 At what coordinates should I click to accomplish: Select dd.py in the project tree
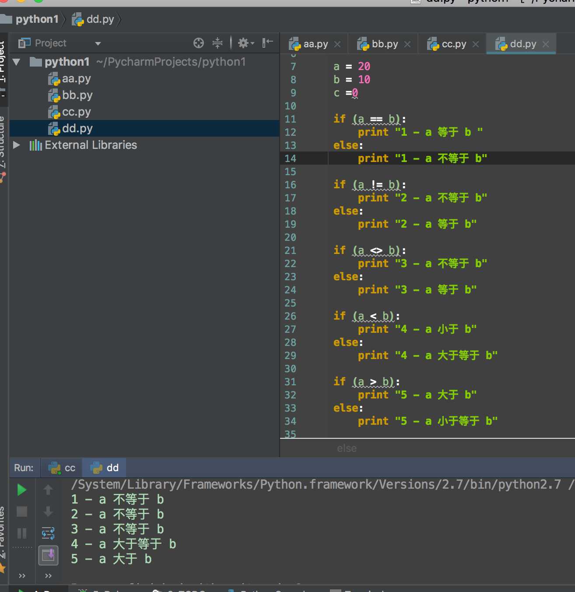coord(144,128)
